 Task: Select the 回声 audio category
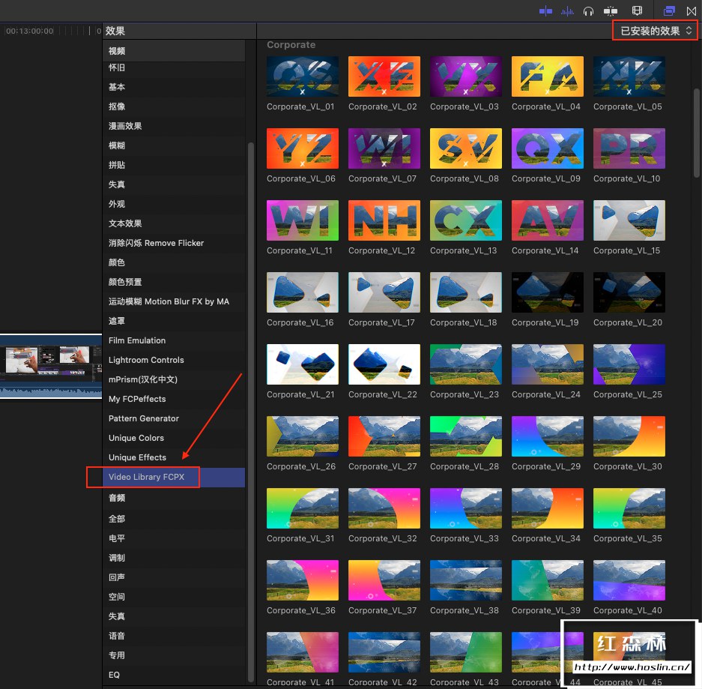click(174, 577)
